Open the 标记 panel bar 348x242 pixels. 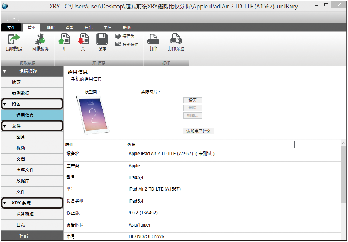point(32,235)
